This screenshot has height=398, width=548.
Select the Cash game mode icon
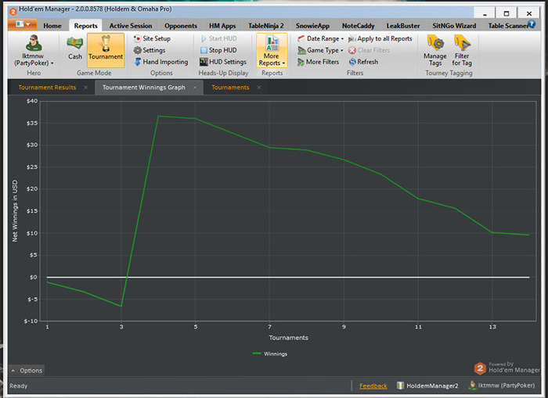coord(75,48)
